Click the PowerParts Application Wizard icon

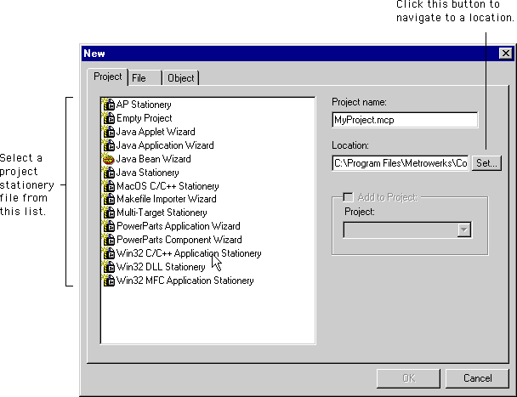[x=108, y=226]
